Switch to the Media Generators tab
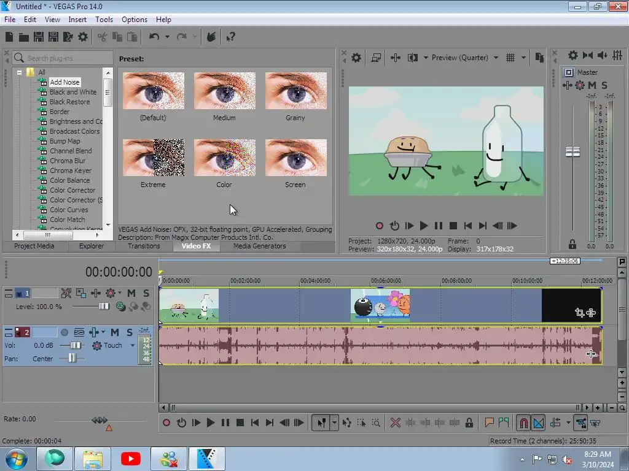The width and height of the screenshot is (629, 471). (x=260, y=246)
